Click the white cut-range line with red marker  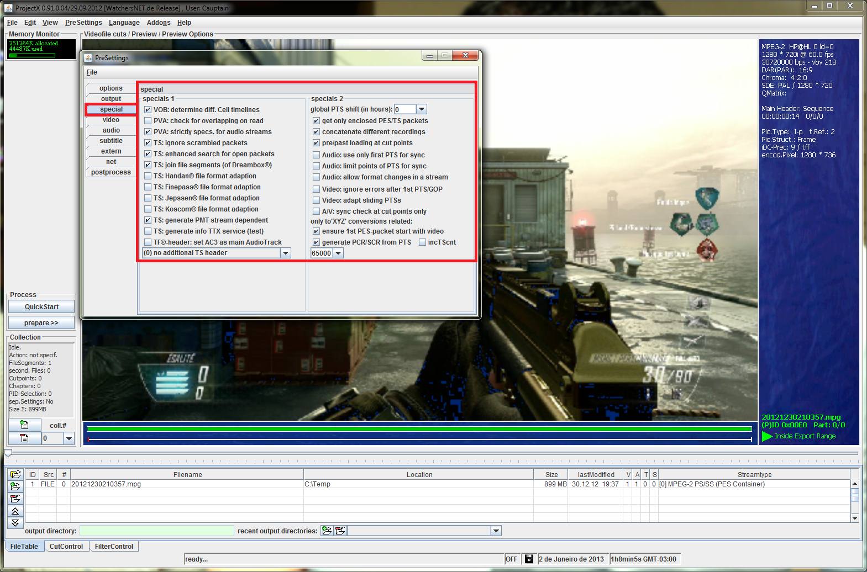[419, 439]
